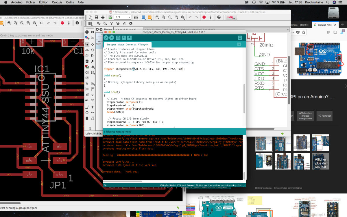Image resolution: width=347 pixels, height=217 pixels.
Task: Click the design link button
Action: [231, 17]
